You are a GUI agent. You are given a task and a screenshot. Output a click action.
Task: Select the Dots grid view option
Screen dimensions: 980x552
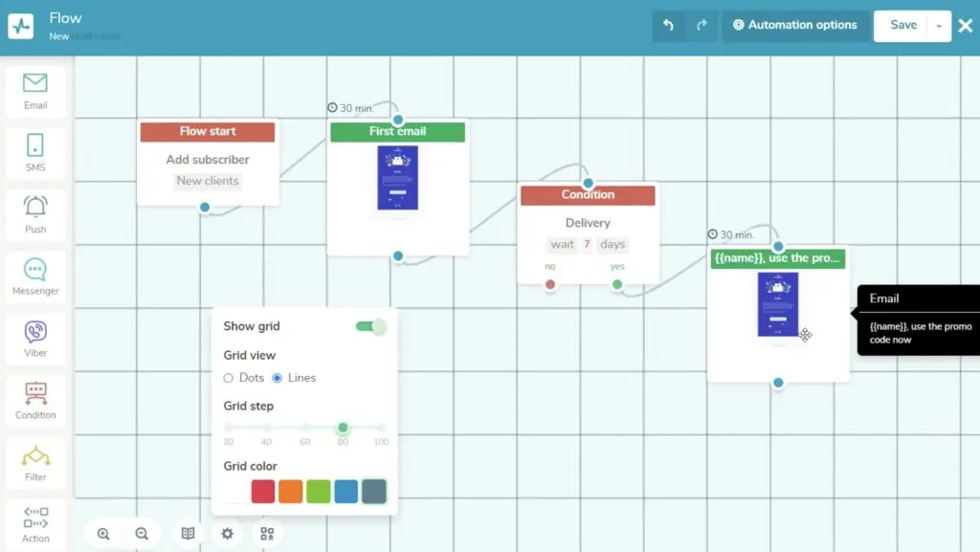[x=230, y=378]
